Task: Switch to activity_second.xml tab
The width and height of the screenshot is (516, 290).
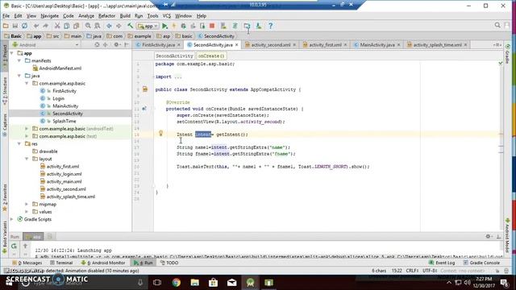Action: (x=271, y=45)
